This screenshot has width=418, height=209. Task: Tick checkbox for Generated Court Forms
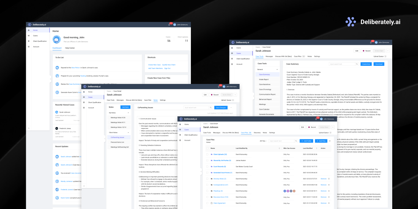[207, 172]
